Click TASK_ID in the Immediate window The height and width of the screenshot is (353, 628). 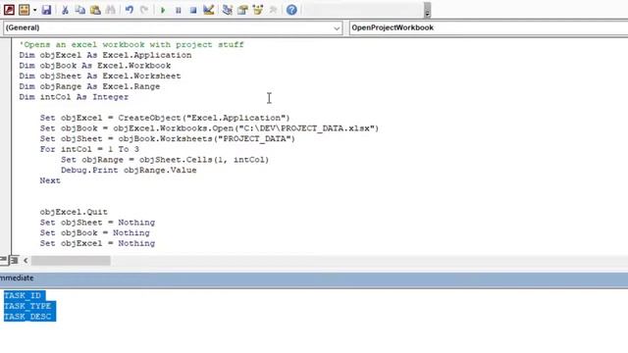point(23,295)
